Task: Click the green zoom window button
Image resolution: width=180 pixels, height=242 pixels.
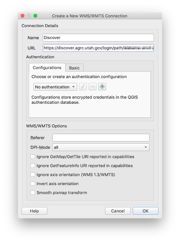Action: (35, 16)
